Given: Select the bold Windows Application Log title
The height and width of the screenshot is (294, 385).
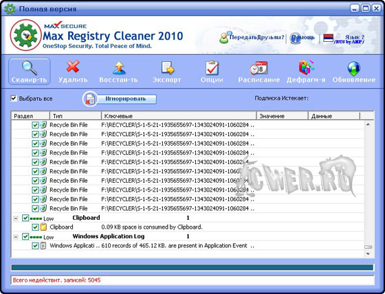Looking at the screenshot, I should [x=109, y=236].
